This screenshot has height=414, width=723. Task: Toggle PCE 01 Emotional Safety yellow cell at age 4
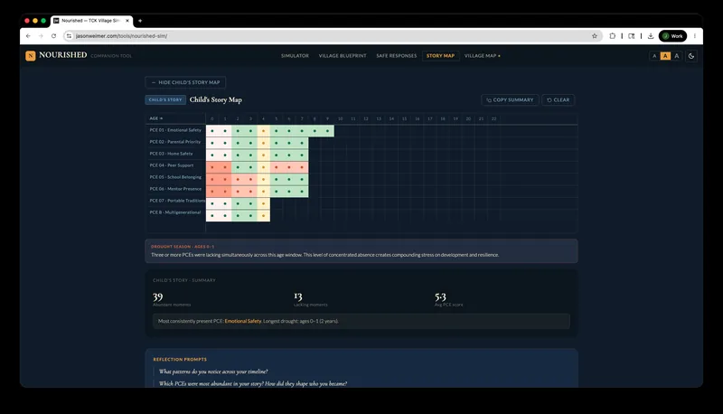(x=264, y=131)
